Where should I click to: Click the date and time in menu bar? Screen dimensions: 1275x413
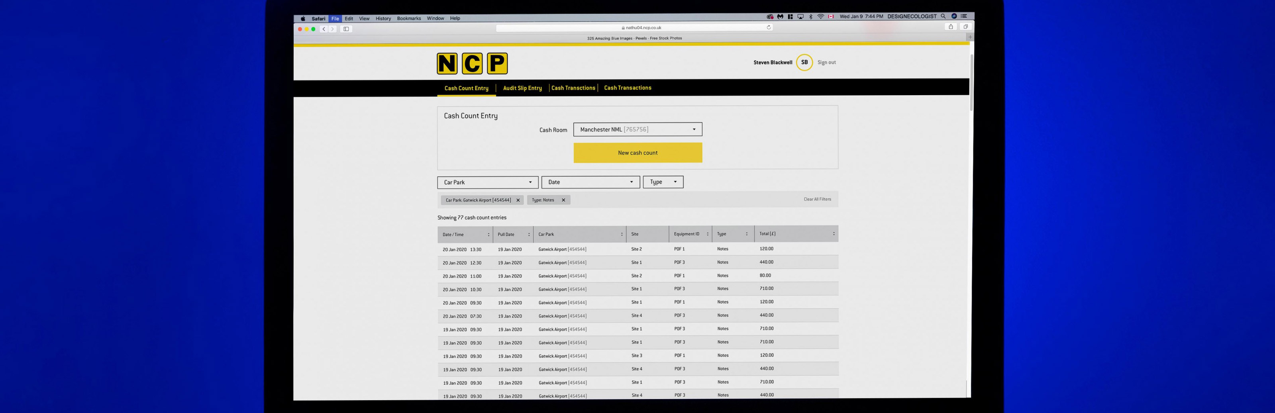861,16
